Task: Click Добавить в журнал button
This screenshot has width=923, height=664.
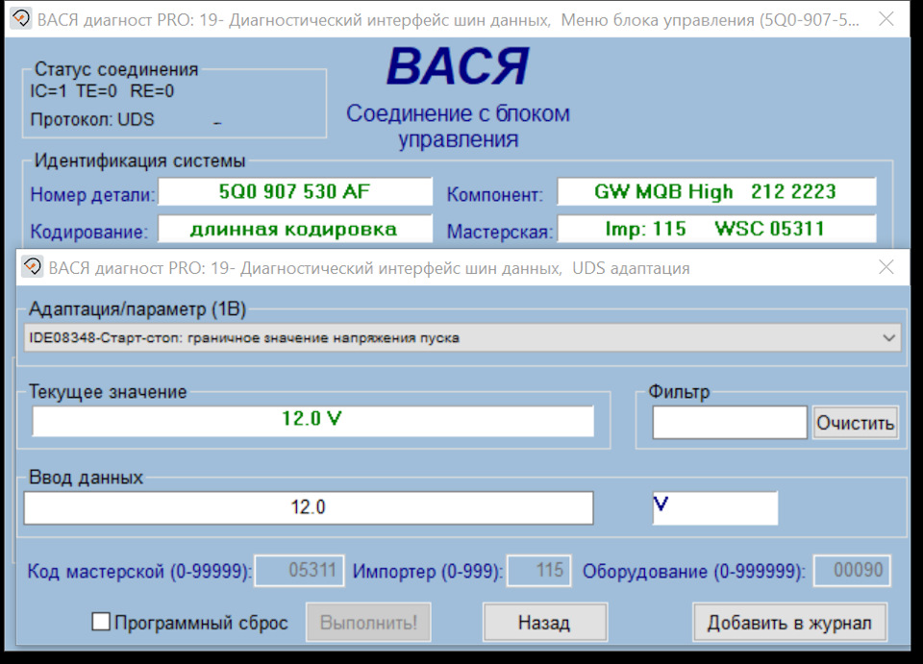Action: pos(789,623)
